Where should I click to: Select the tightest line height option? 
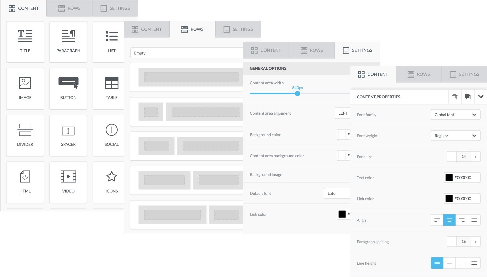(x=437, y=263)
